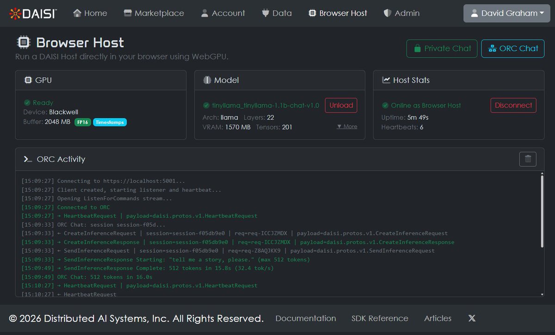The height and width of the screenshot is (335, 555).
Task: Open the Documentation footer link
Action: coord(306,318)
